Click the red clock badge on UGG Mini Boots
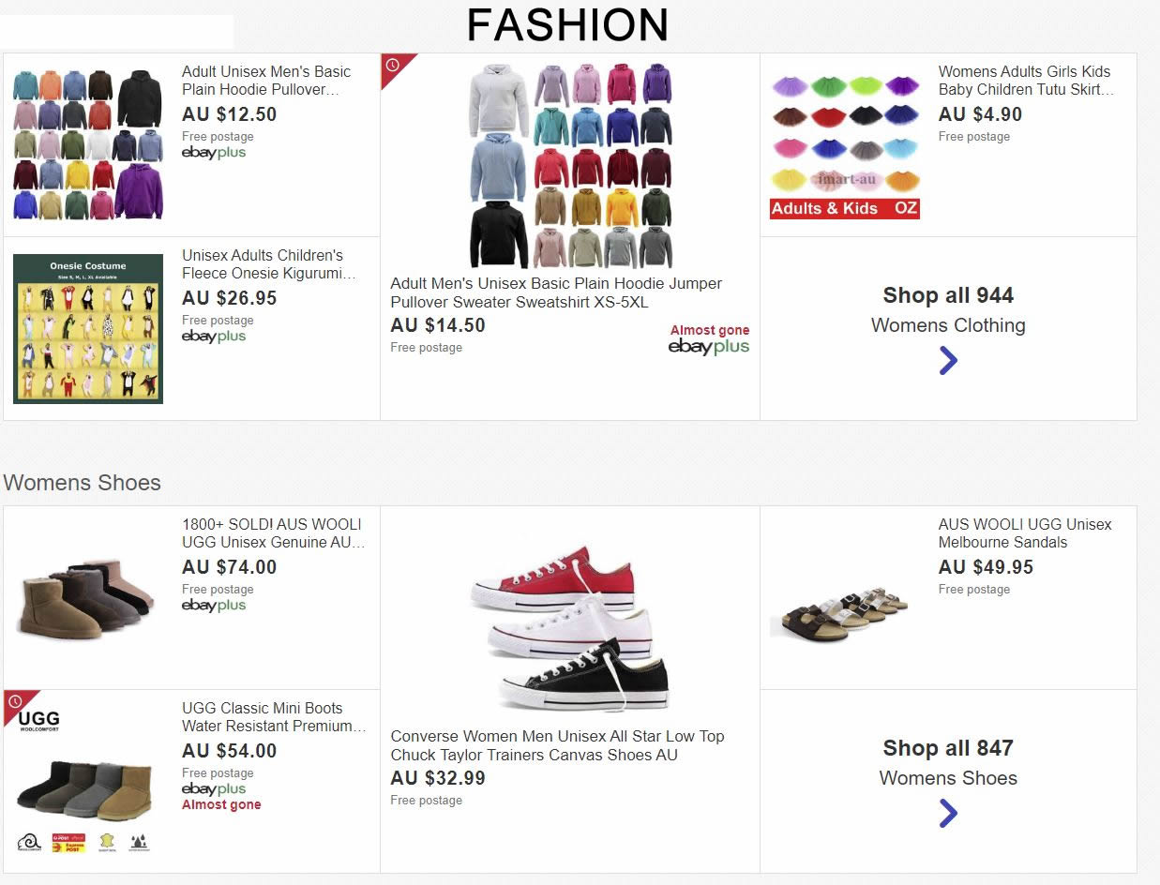This screenshot has height=885, width=1160. click(16, 702)
